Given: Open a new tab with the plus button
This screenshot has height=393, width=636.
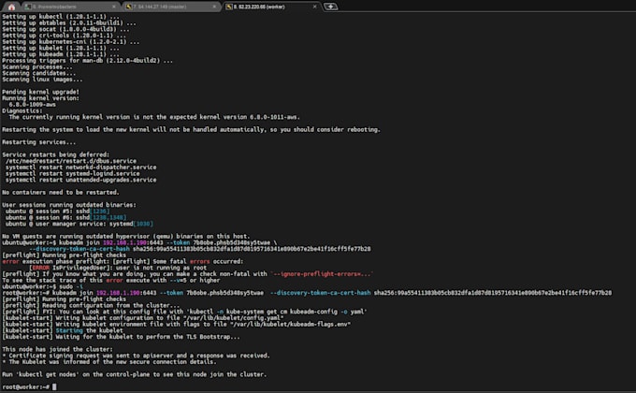Looking at the screenshot, I should (330, 7).
